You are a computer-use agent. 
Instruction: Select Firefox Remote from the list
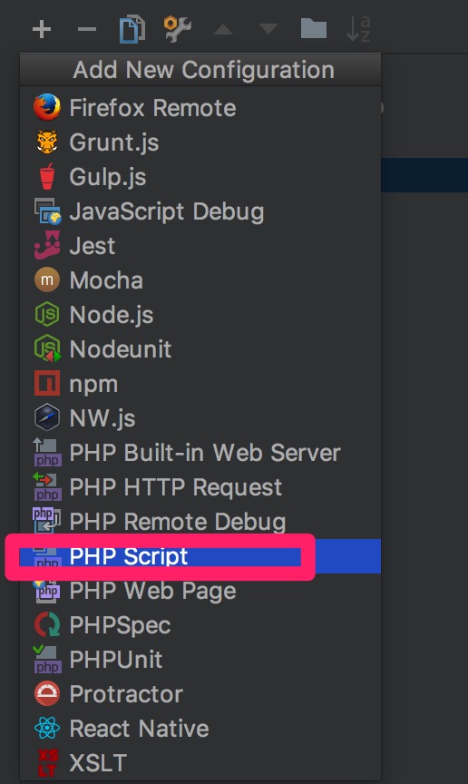click(x=200, y=107)
